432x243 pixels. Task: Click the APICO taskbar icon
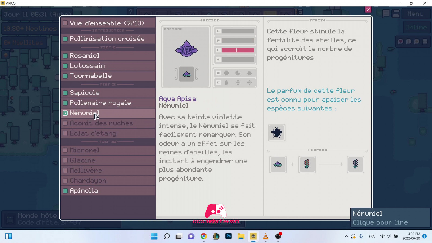click(253, 236)
